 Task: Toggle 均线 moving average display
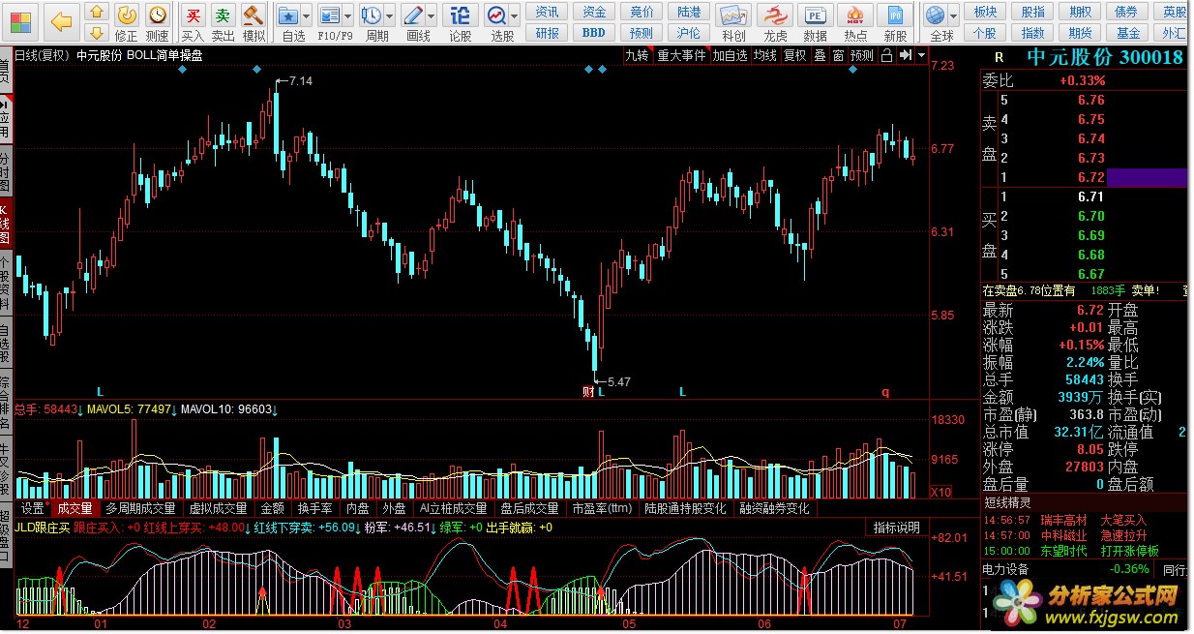765,55
